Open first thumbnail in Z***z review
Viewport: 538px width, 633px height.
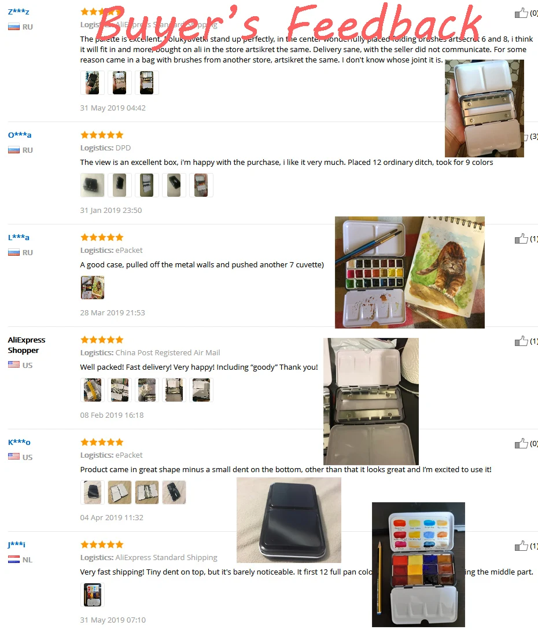tap(93, 83)
